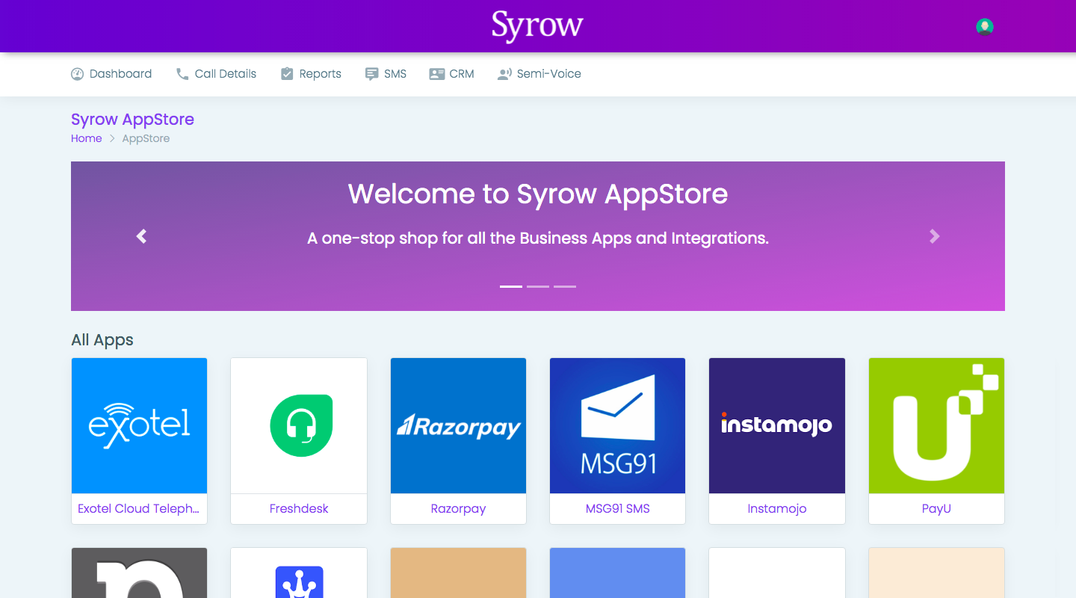Click the Instamojo app name link
The height and width of the screenshot is (598, 1076).
point(777,508)
